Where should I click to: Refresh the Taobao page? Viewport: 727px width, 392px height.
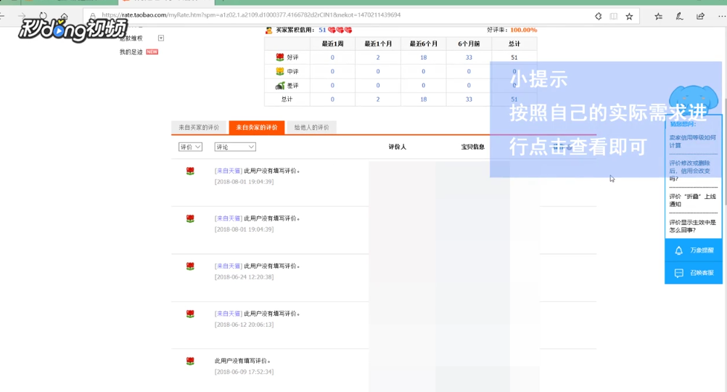(x=43, y=16)
